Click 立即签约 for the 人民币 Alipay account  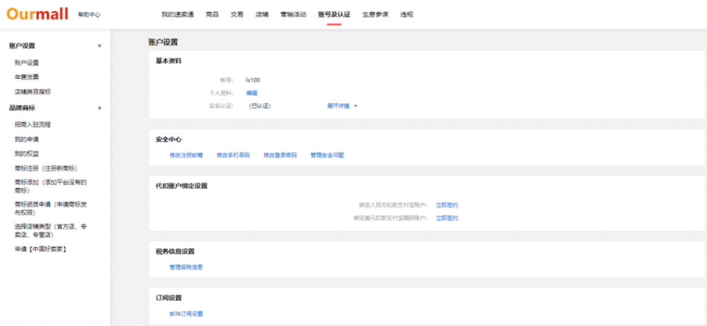447,205
